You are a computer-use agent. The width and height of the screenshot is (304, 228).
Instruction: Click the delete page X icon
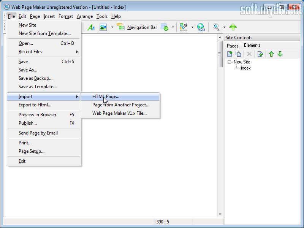click(249, 54)
